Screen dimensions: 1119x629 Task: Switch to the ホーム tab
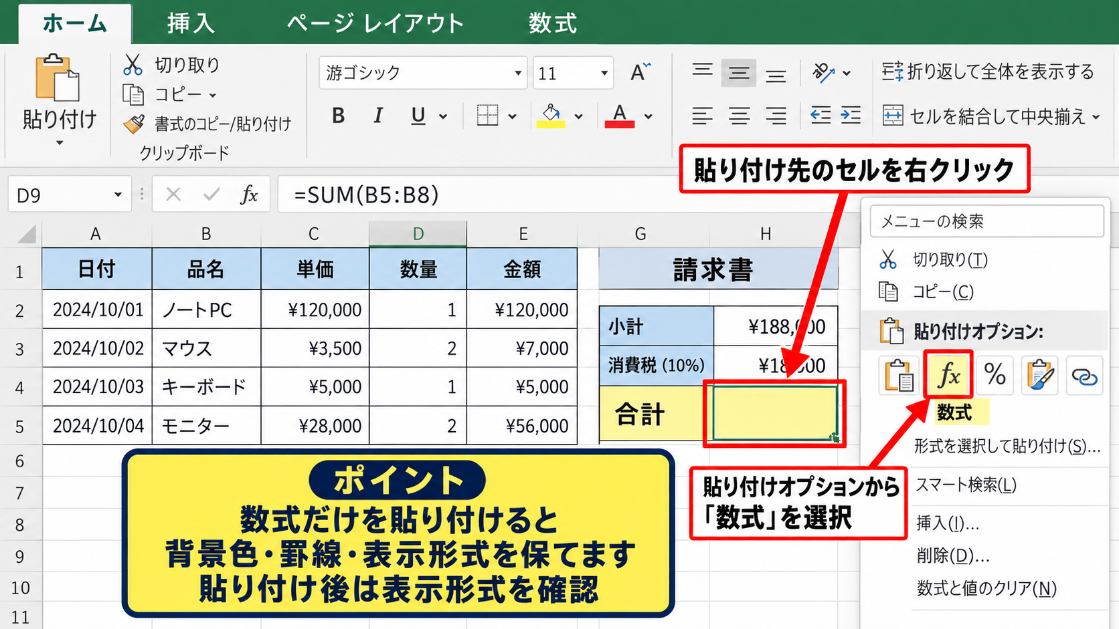point(75,23)
